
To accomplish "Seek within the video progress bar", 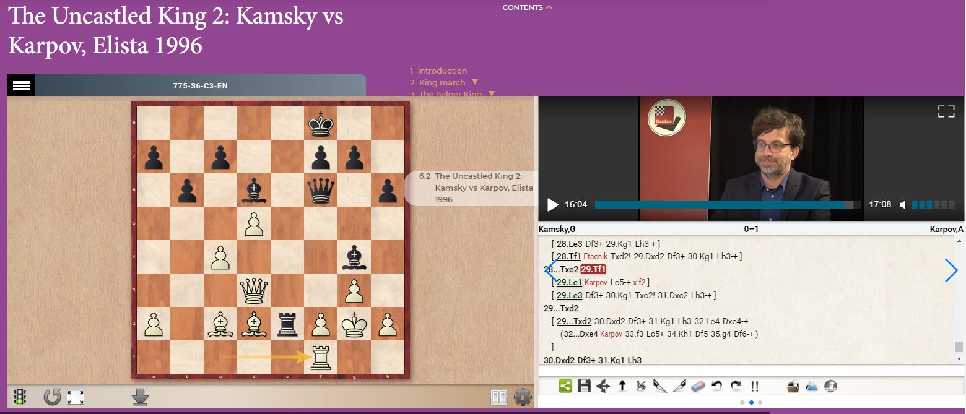I will pos(728,204).
